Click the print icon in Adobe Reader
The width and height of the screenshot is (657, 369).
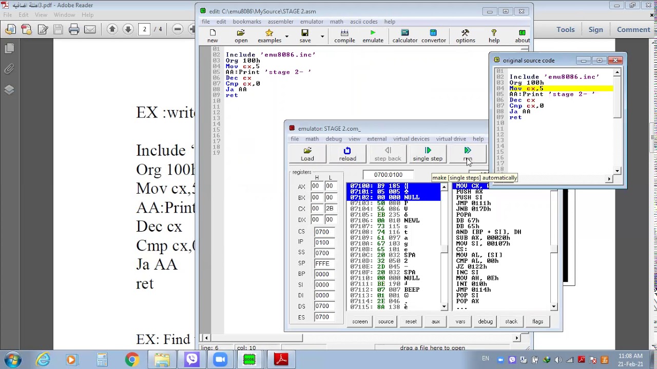point(74,30)
